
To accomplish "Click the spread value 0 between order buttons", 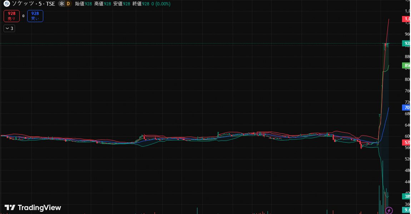I will 23,16.
